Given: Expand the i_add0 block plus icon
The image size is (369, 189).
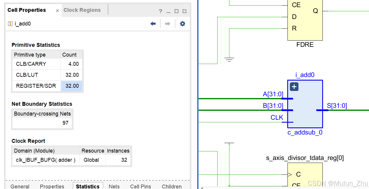Looking at the screenshot, I should coord(294,87).
